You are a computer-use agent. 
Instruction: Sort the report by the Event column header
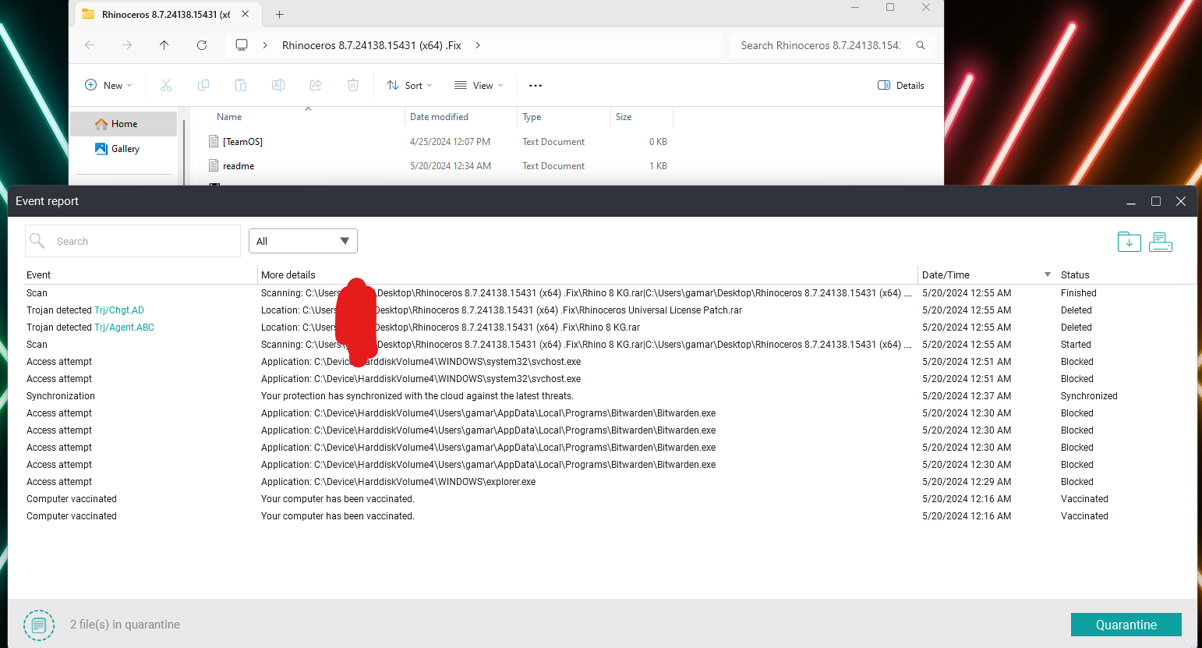[x=39, y=274]
